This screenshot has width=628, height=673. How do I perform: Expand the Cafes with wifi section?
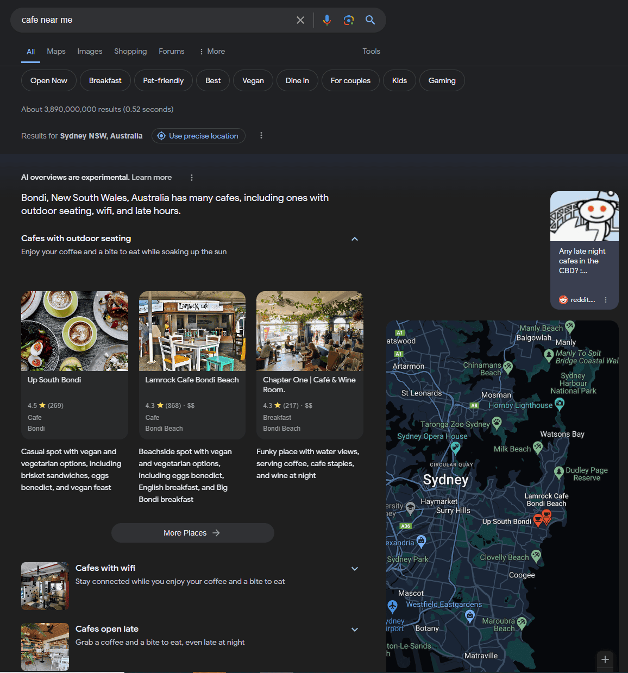coord(355,569)
